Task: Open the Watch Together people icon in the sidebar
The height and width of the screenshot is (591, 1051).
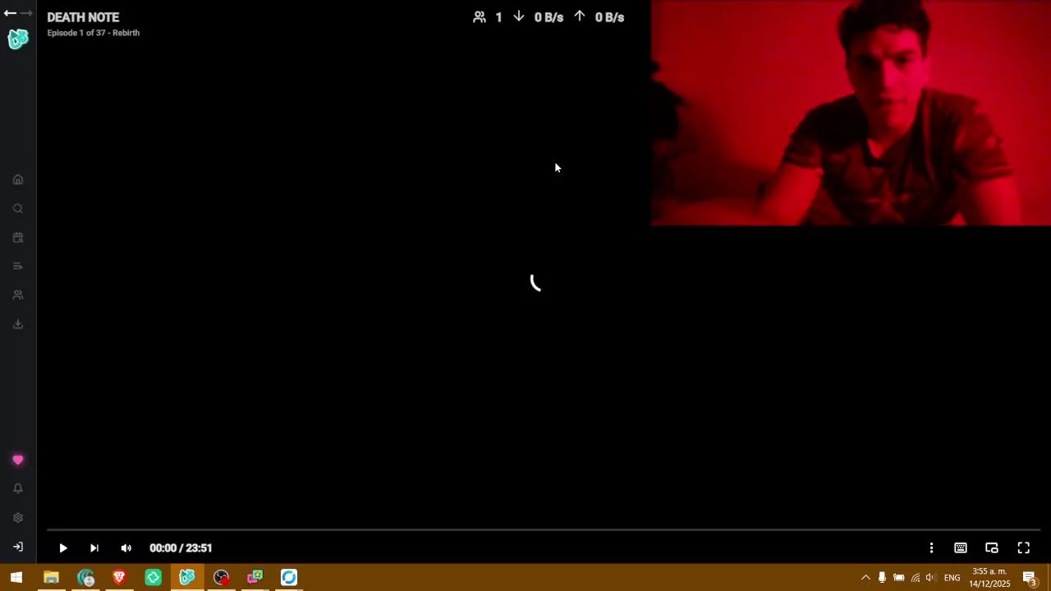Action: tap(18, 295)
